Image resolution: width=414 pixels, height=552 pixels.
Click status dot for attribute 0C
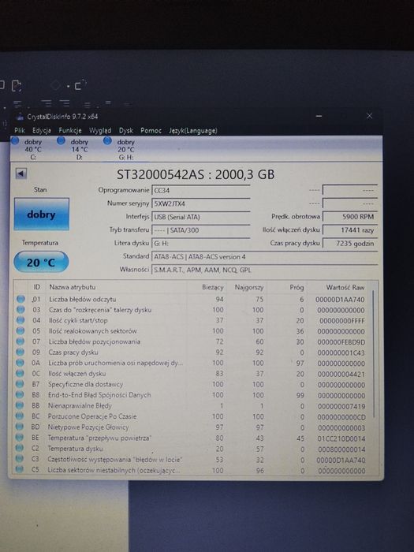(20, 373)
